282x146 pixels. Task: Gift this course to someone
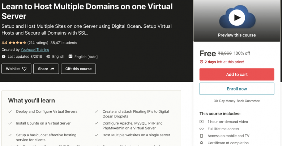pyautogui.click(x=78, y=69)
